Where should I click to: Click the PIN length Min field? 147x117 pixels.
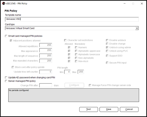pos(67,72)
